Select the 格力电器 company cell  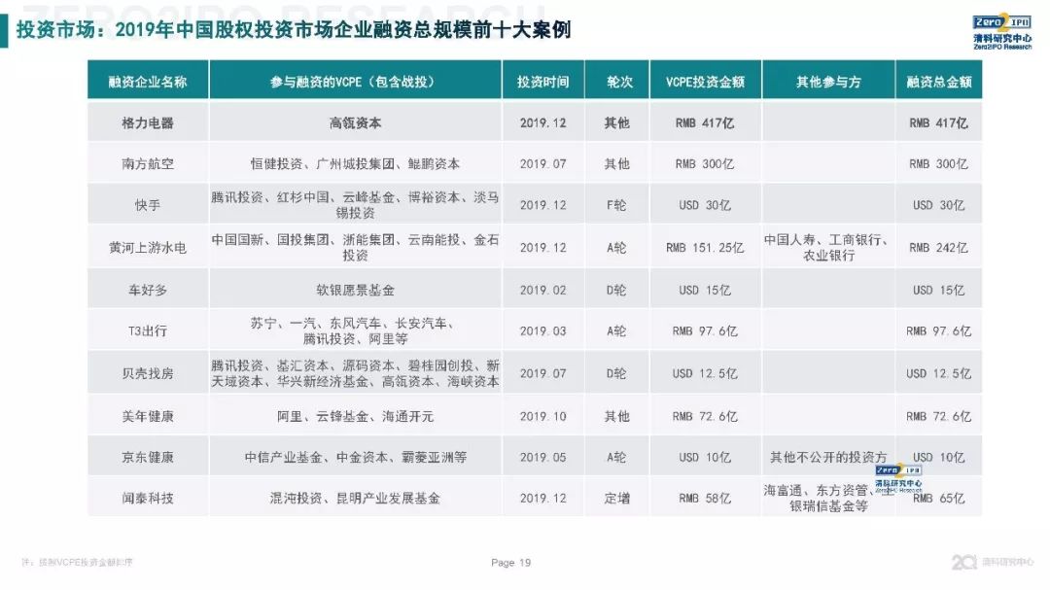[x=148, y=122]
